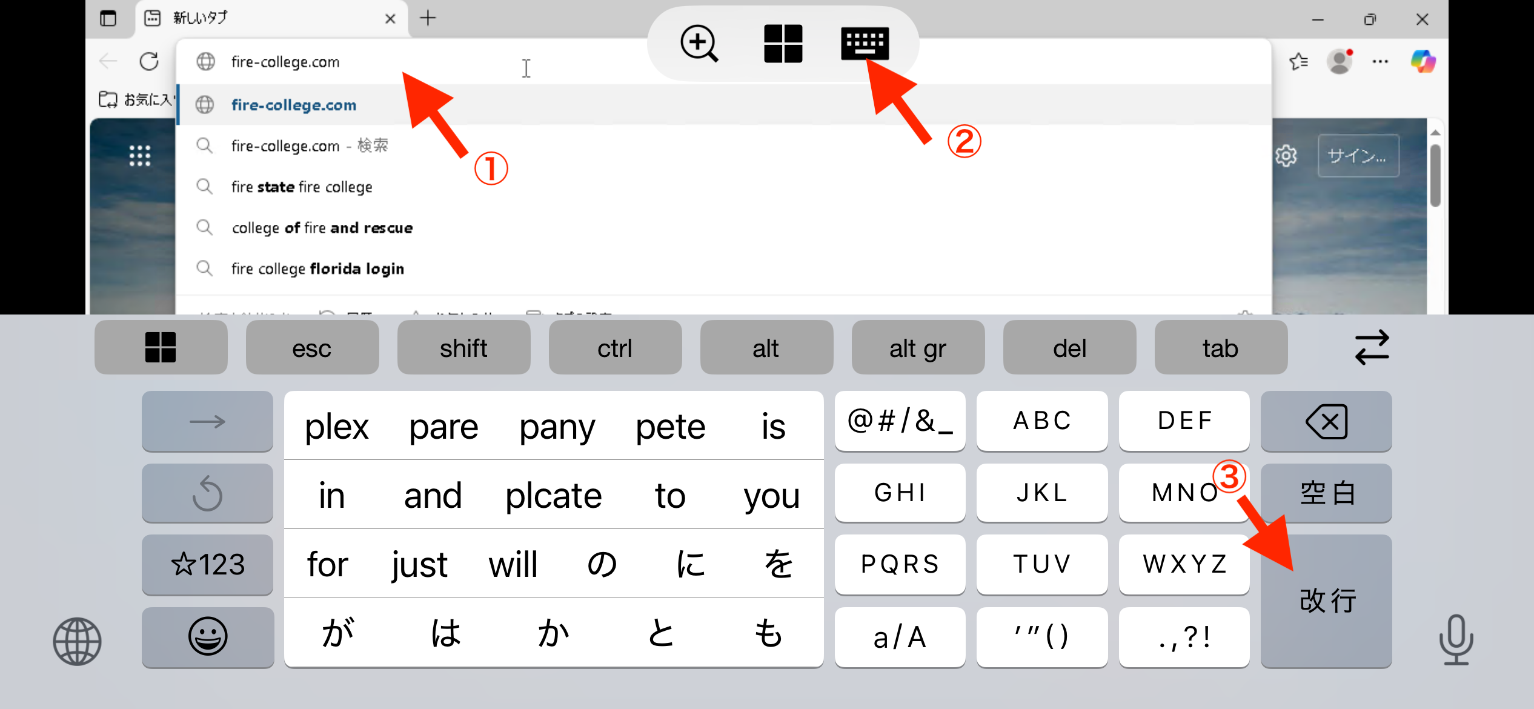Tap the WXYZ key
Viewport: 1534px width, 709px height.
pyautogui.click(x=1184, y=565)
